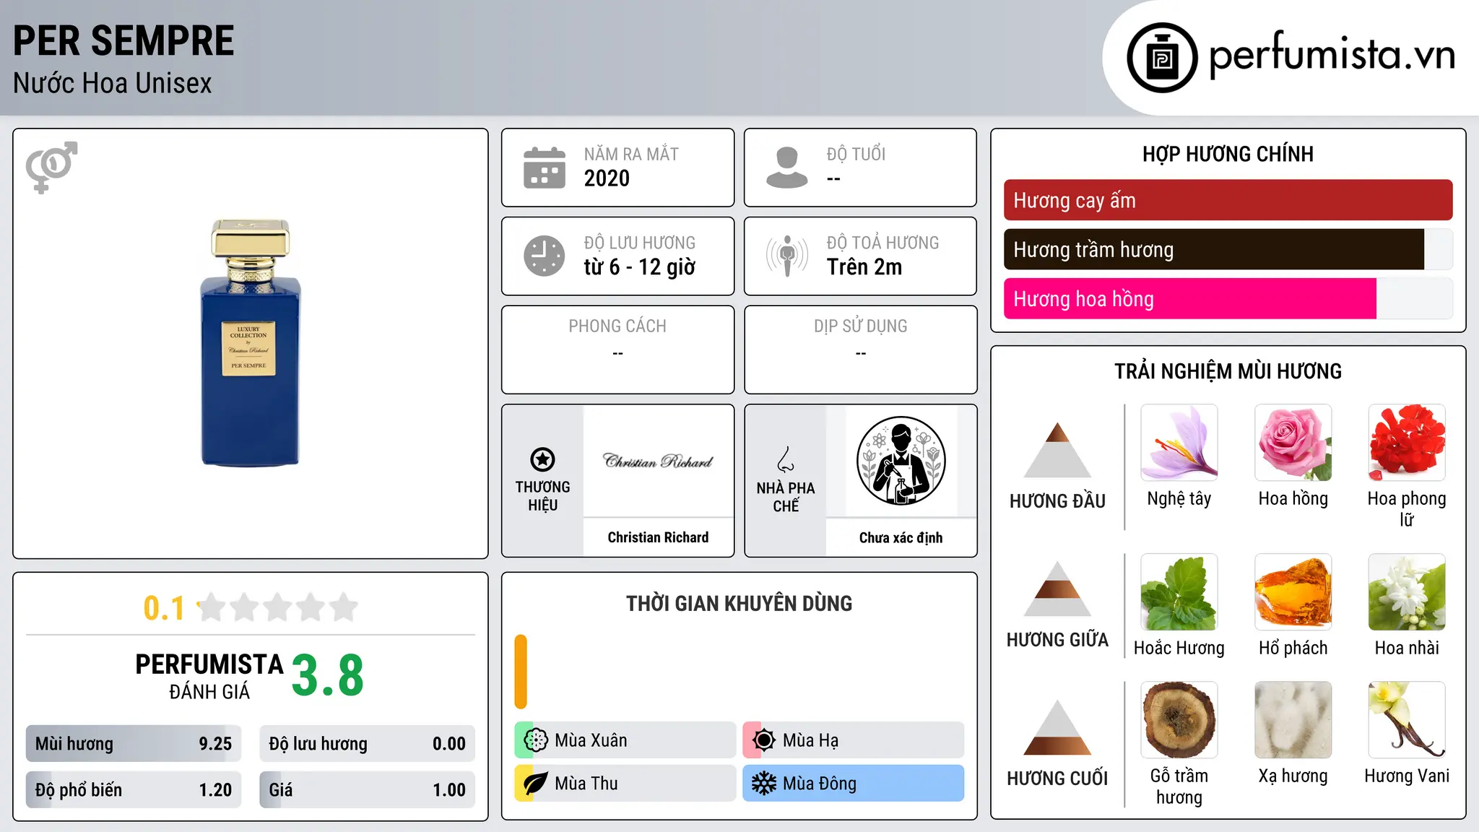Viewport: 1479px width, 832px height.
Task: Click the PER SEMPRE title
Action: [123, 40]
